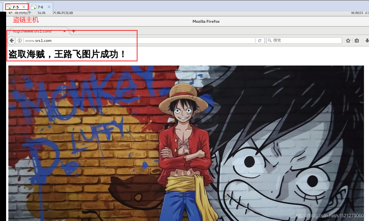Click the screenshot icon on the 7-5 tab
The height and width of the screenshot is (221, 369).
coord(9,7)
